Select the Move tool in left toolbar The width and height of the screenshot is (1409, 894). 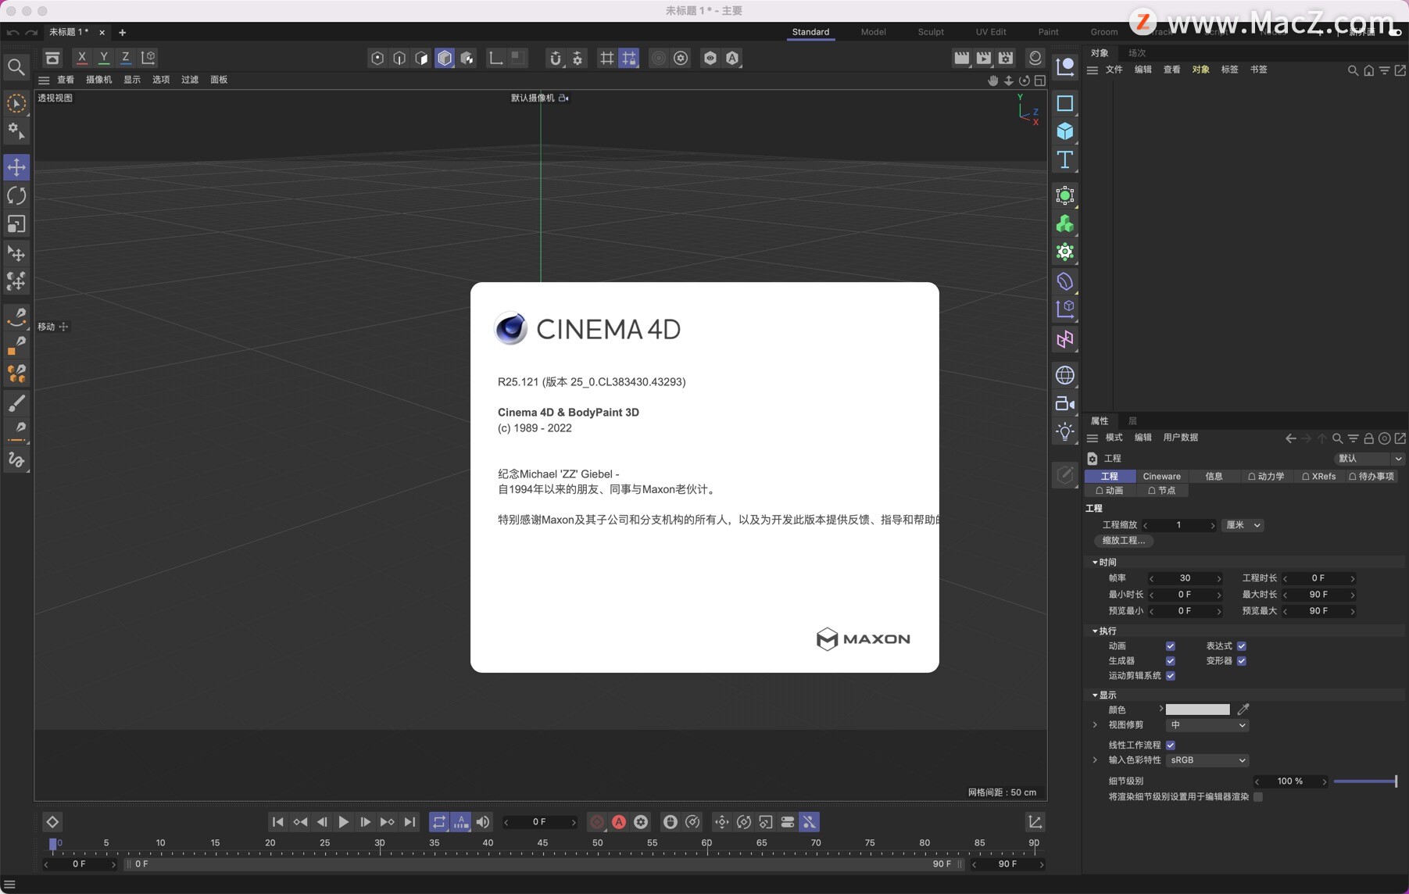coord(16,167)
